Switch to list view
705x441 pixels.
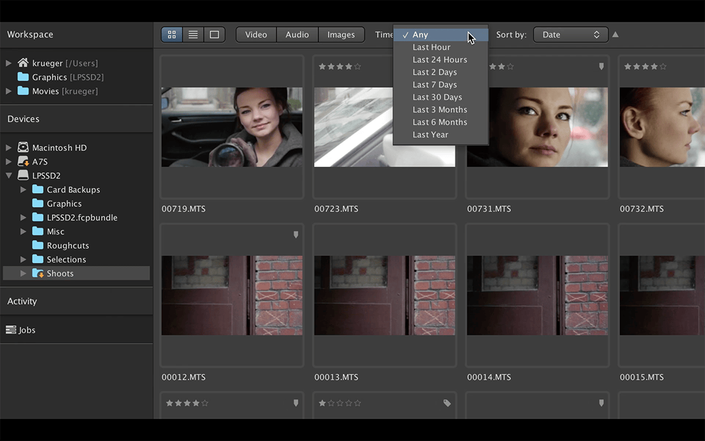193,35
